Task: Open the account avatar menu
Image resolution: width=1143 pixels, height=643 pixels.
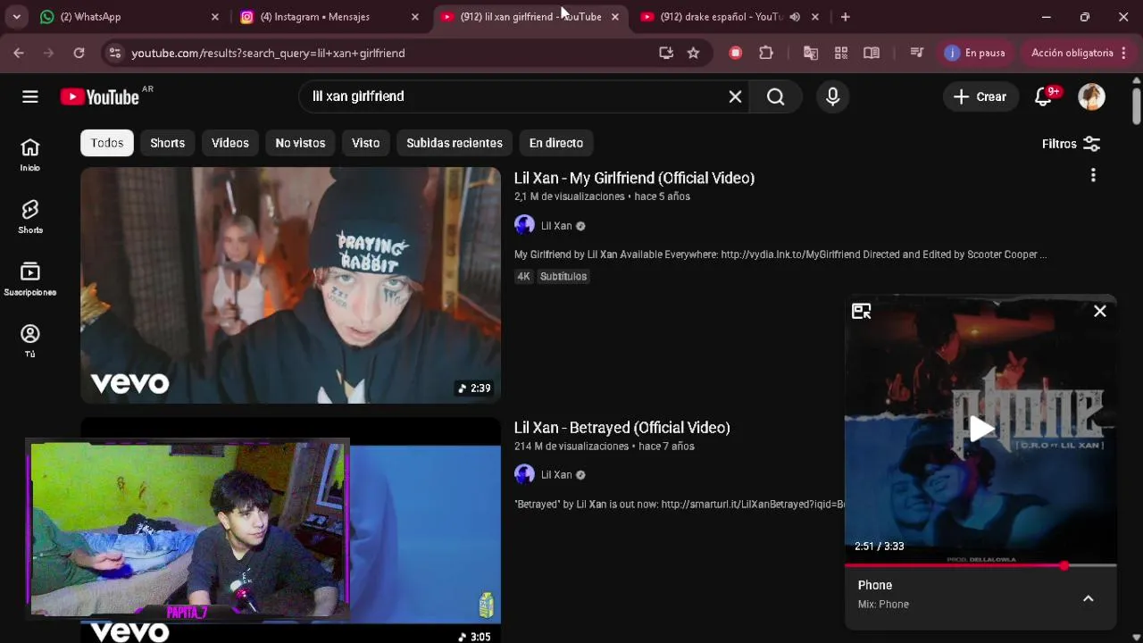Action: [x=1091, y=96]
